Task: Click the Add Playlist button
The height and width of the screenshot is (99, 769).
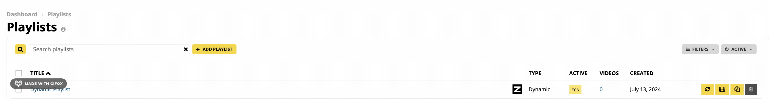Action: click(x=214, y=49)
